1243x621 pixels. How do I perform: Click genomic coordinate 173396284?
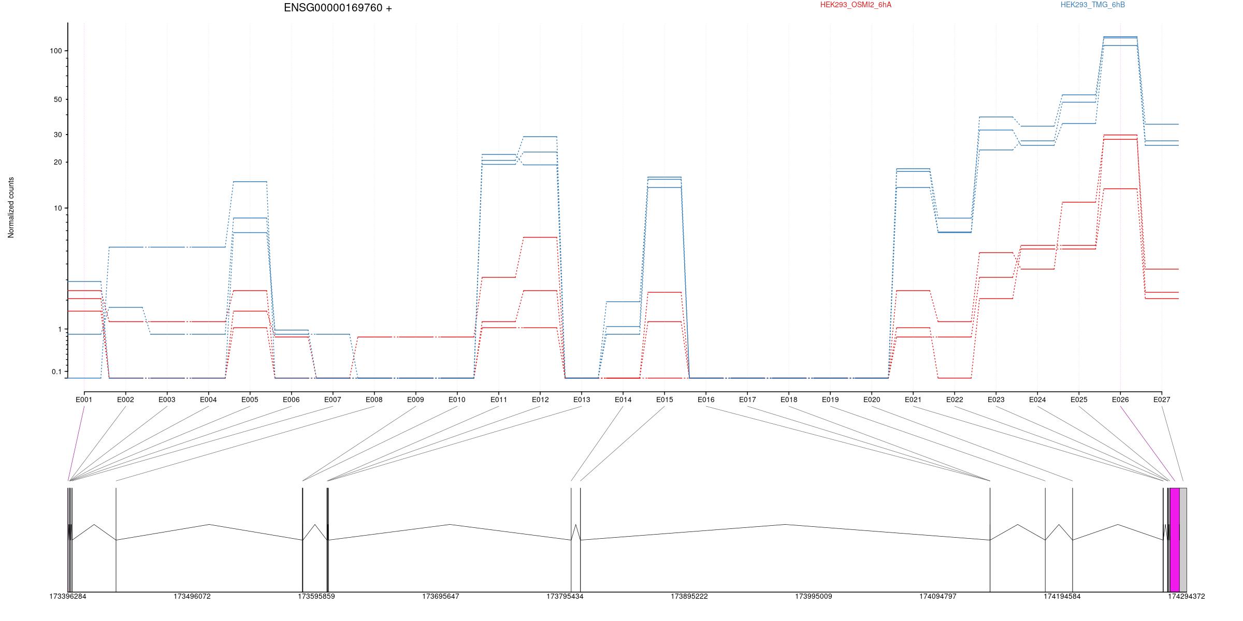coord(68,596)
